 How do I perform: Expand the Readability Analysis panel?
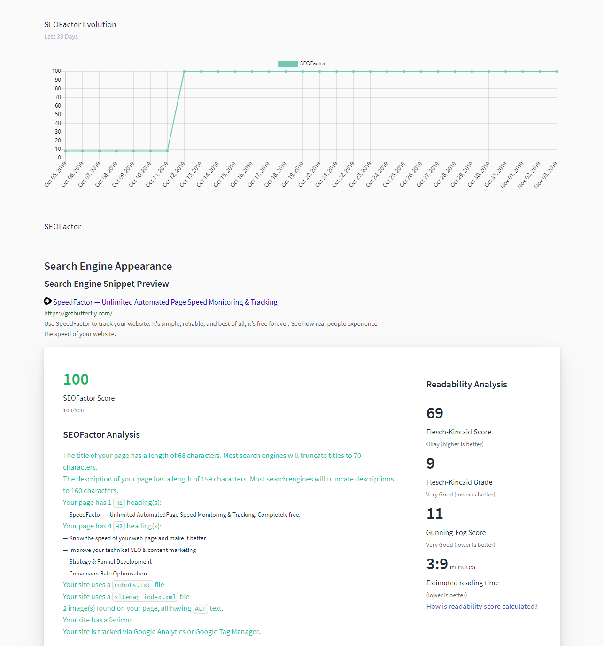coord(466,384)
